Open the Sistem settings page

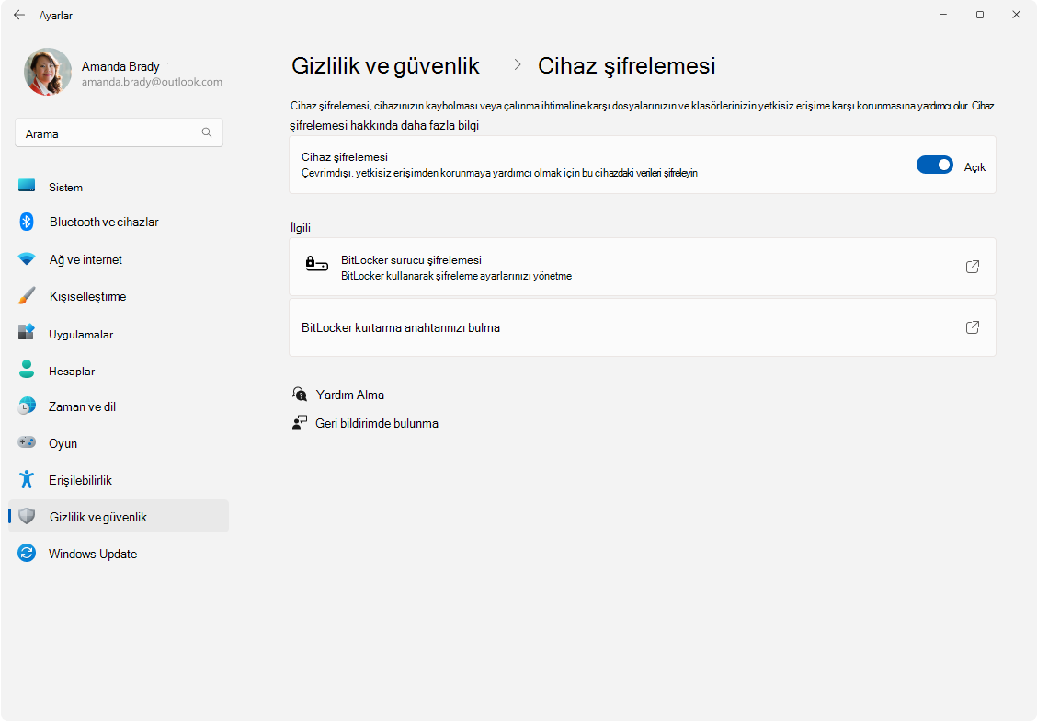[x=119, y=188]
